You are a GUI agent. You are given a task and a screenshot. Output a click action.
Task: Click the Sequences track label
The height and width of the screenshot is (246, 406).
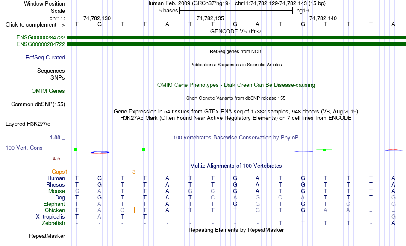coord(51,71)
